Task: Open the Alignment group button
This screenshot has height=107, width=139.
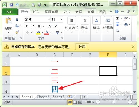Action: click(x=71, y=25)
